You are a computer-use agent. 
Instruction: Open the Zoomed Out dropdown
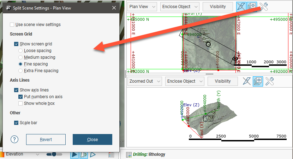coord(145,81)
